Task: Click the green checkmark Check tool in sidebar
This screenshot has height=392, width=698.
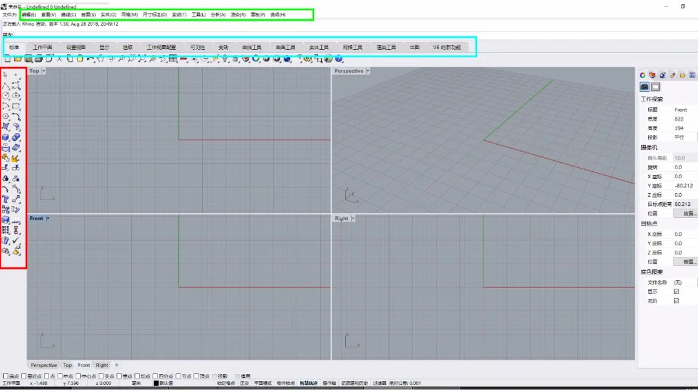Action: 16,240
